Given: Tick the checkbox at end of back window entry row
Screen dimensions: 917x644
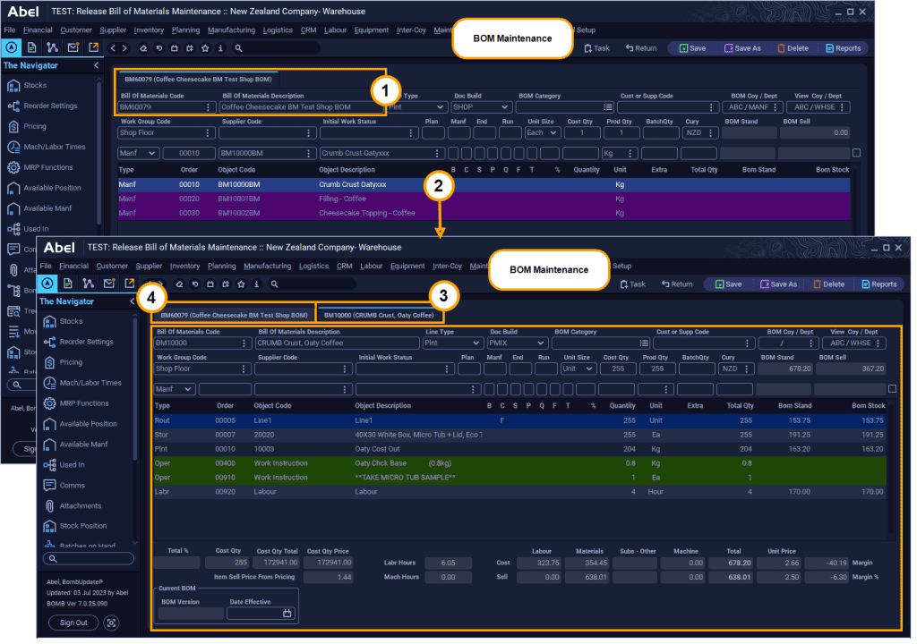Looking at the screenshot, I should (856, 153).
